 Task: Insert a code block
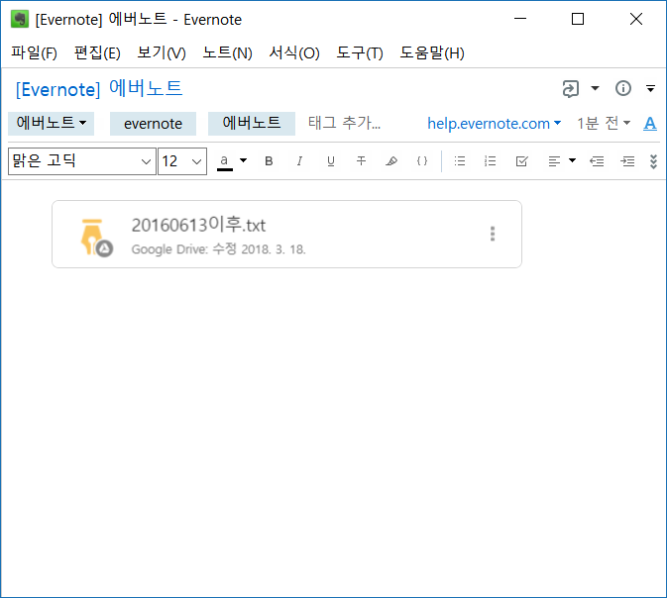coord(422,161)
